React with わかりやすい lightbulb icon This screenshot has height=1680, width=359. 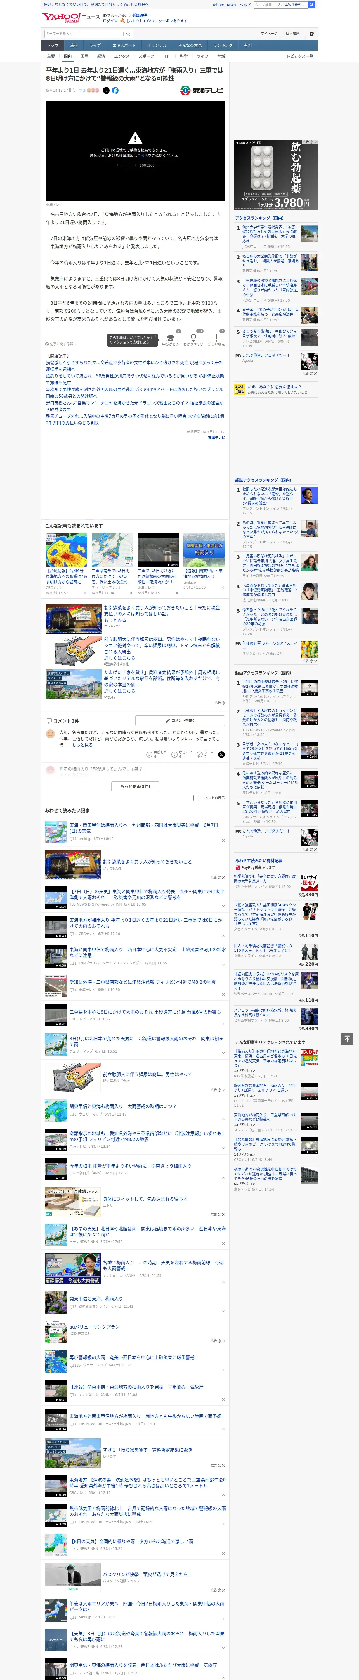click(193, 338)
